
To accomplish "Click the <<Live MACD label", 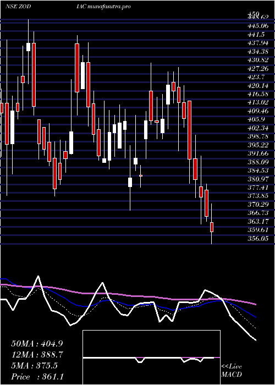I will pyautogui.click(x=232, y=370).
